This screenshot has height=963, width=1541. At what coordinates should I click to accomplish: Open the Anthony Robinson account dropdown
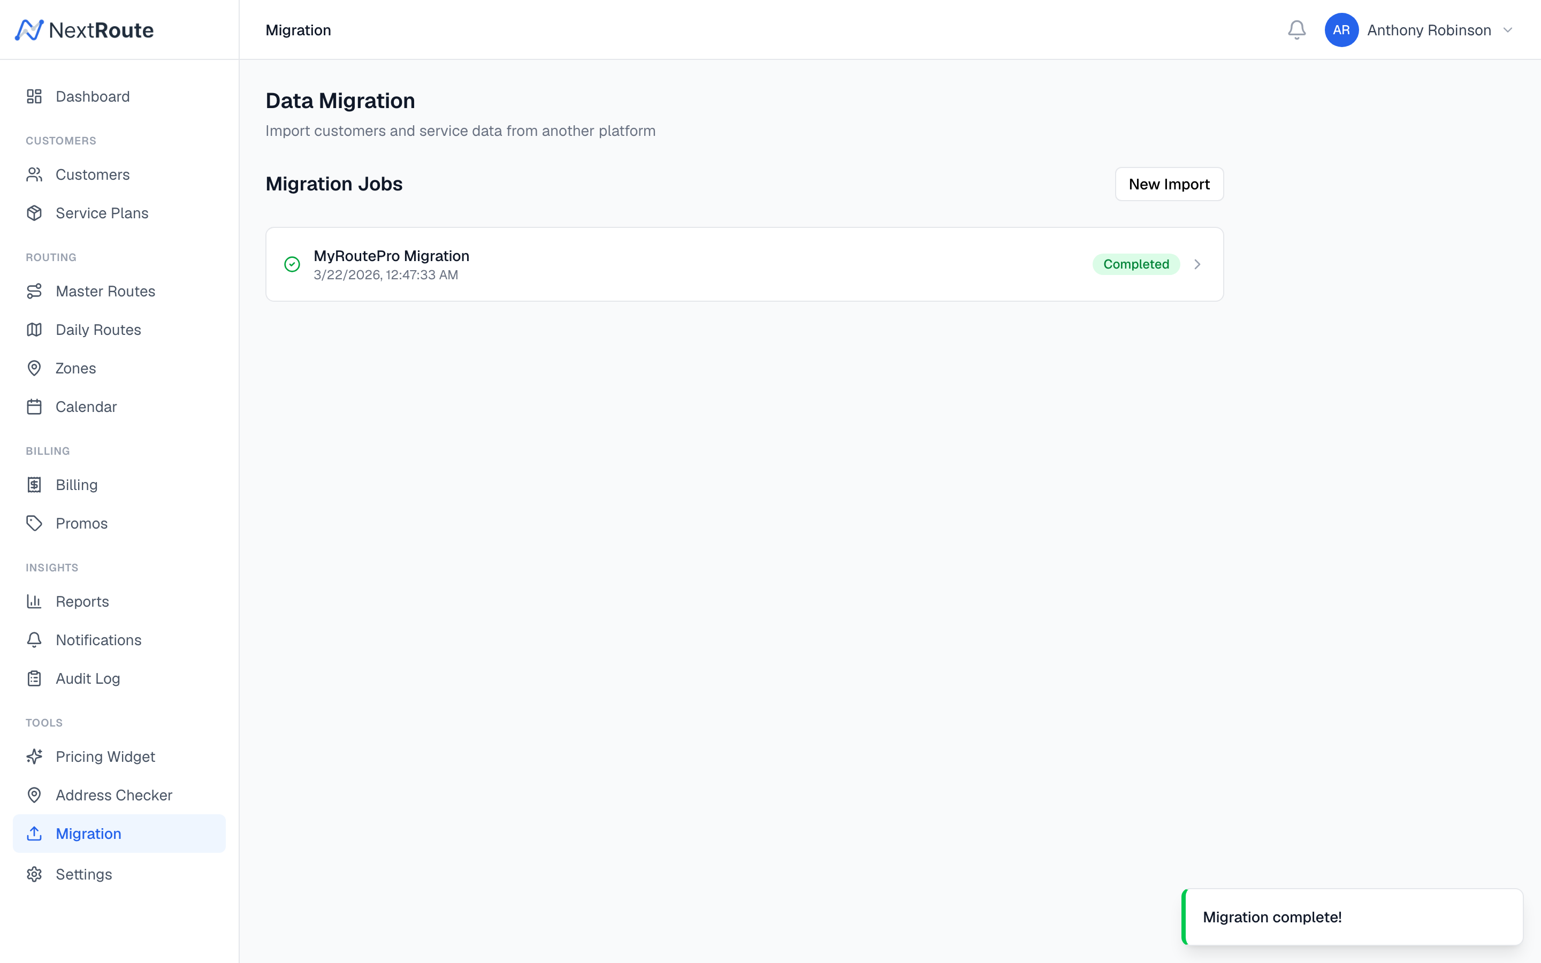(x=1507, y=30)
